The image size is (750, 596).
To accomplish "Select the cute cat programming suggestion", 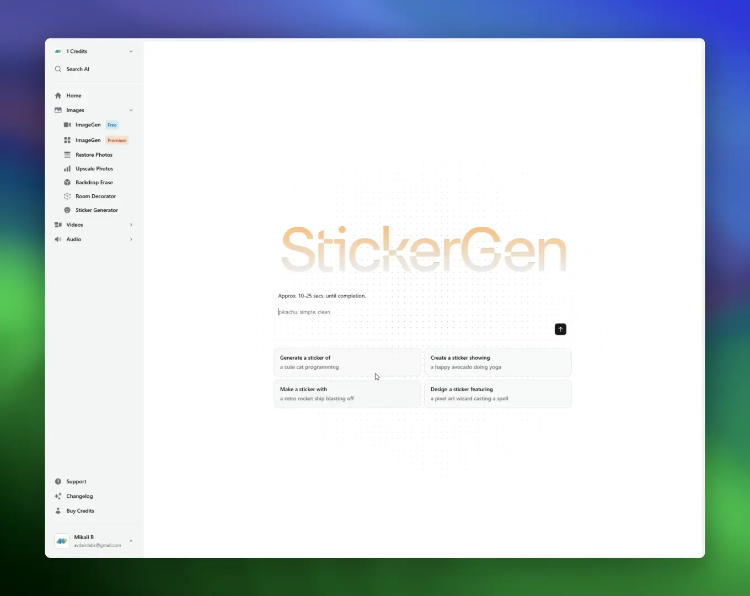I will point(347,363).
